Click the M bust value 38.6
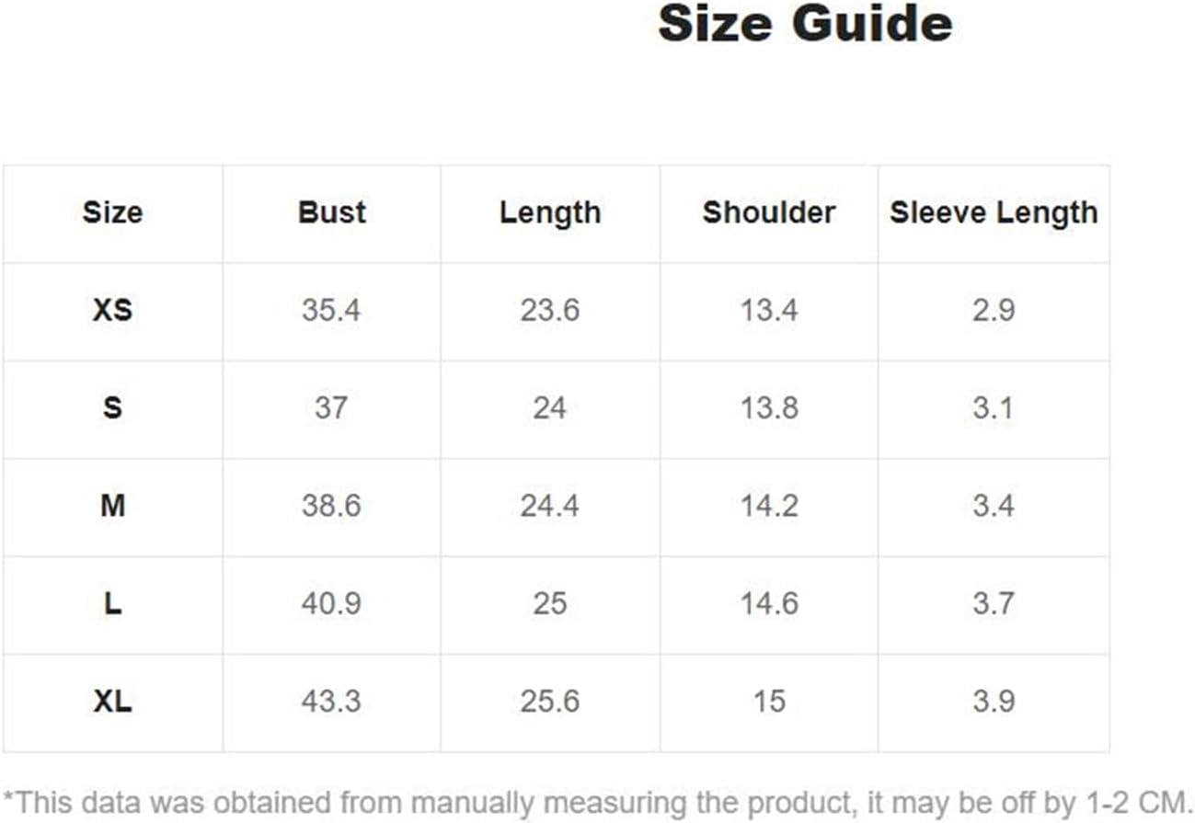 (x=331, y=505)
